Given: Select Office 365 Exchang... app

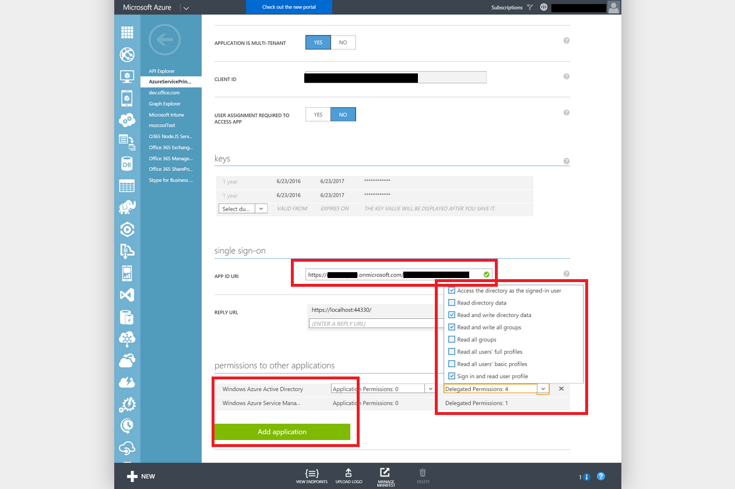Looking at the screenshot, I should [171, 147].
